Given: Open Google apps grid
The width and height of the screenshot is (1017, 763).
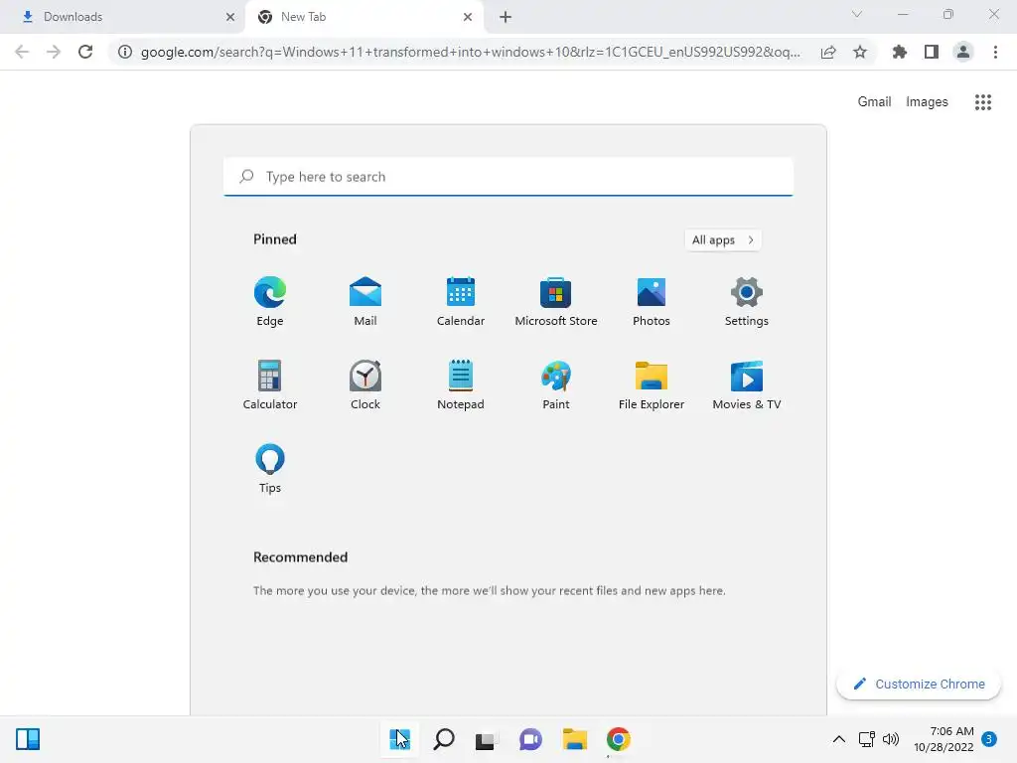Looking at the screenshot, I should point(983,102).
